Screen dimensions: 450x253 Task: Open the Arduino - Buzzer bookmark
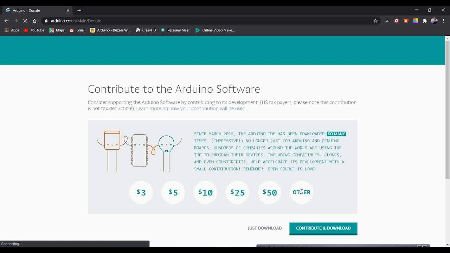coord(110,30)
